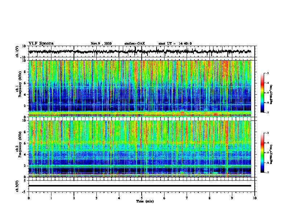This screenshot has width=287, height=222.
Task: Click the '3' tick label on time axis
Action: pyautogui.click(x=96, y=198)
